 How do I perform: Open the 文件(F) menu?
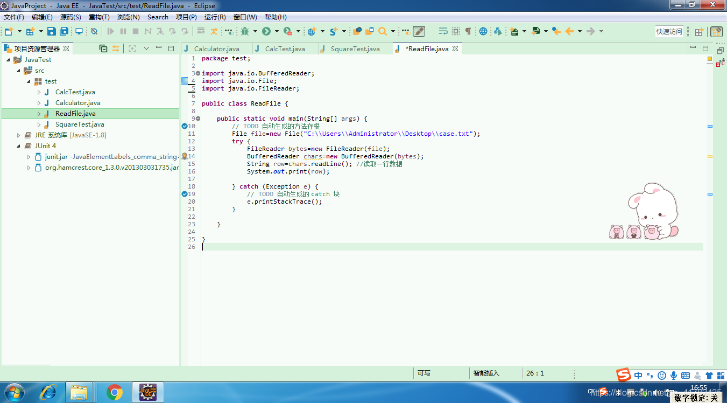[14, 17]
